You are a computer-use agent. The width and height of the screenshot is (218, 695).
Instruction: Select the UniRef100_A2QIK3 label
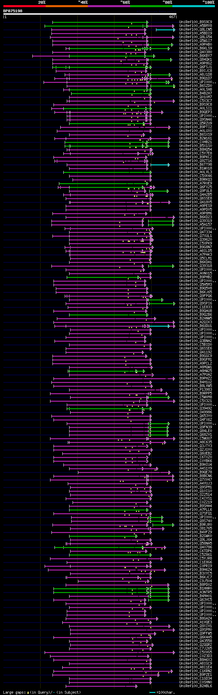point(196,322)
